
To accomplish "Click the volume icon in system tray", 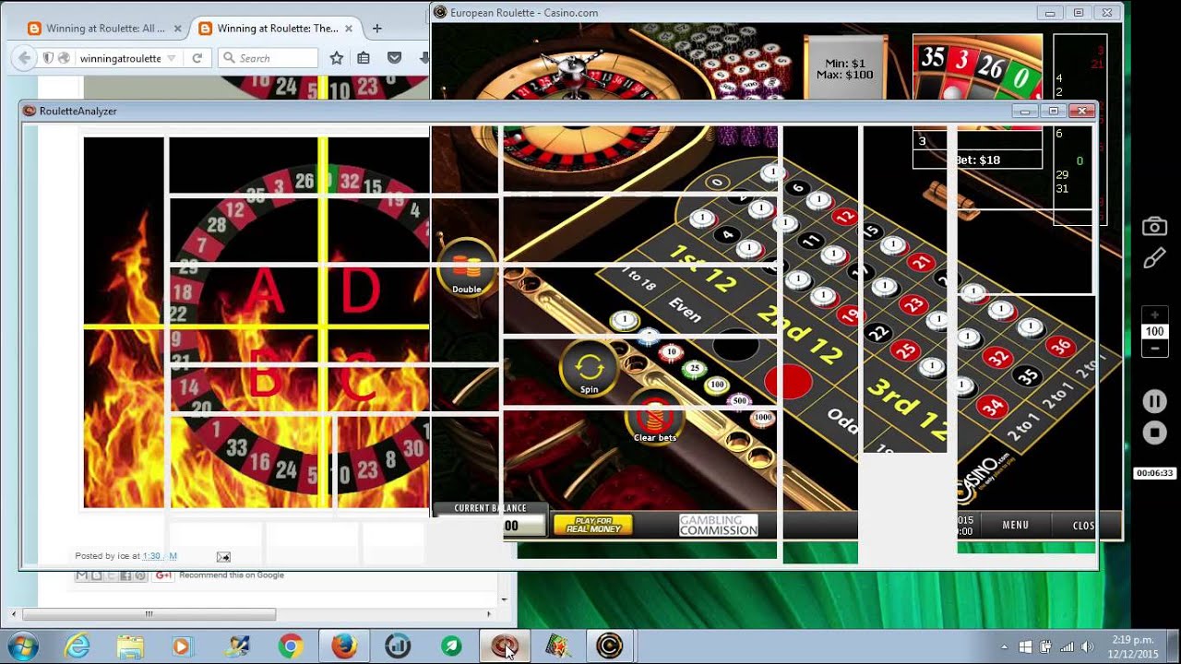I will pyautogui.click(x=1087, y=646).
